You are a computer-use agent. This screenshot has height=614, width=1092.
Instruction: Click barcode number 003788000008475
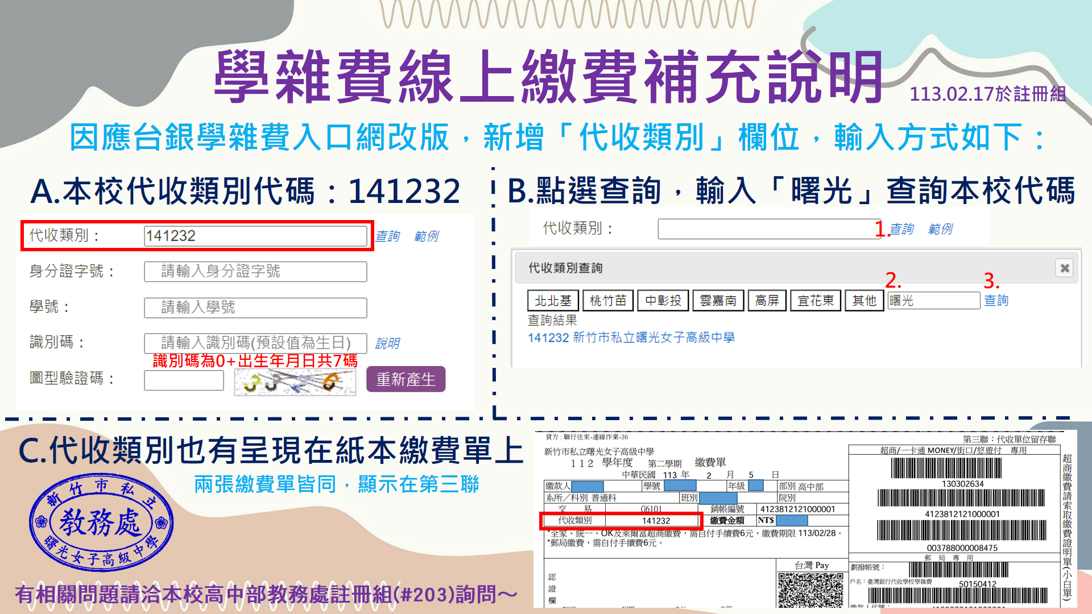(x=962, y=548)
